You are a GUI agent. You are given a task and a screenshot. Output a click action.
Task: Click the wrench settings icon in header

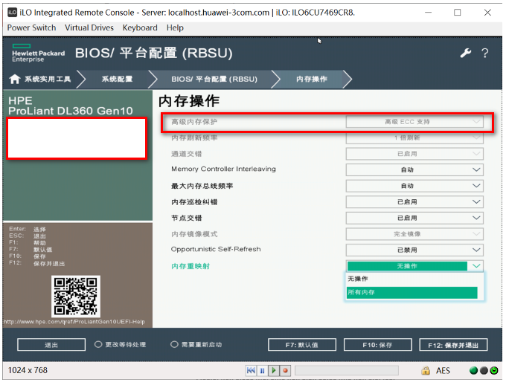pos(466,53)
